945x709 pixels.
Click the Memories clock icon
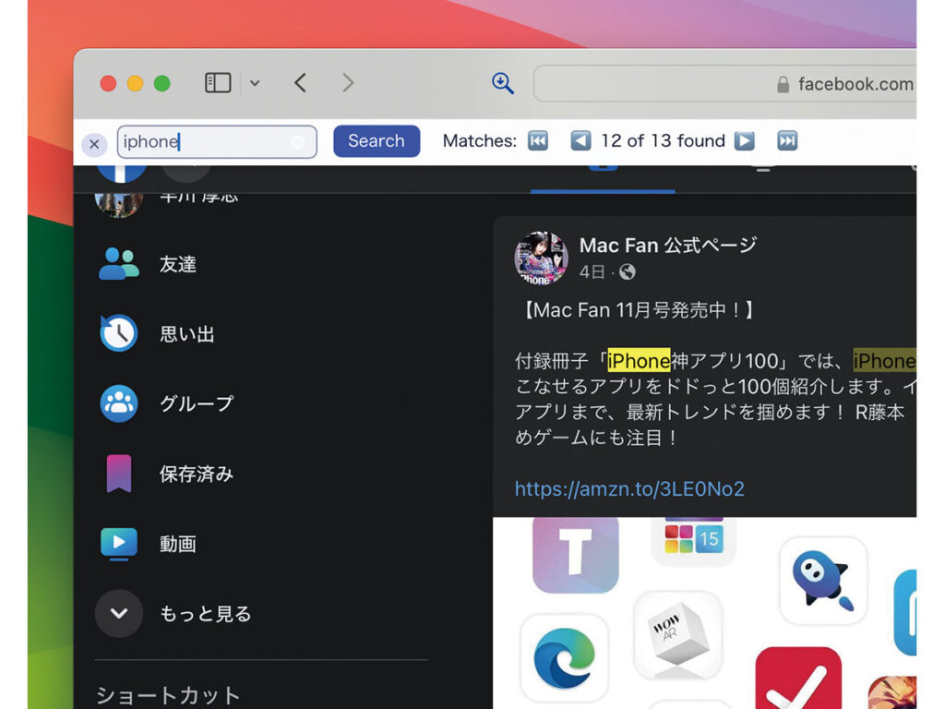tap(119, 332)
